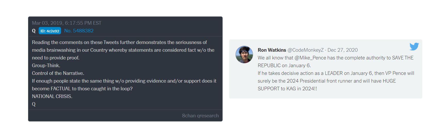Screen dimensions: 446x132
Task: Open the @Mike_Pence mention
Action: tap(310, 58)
